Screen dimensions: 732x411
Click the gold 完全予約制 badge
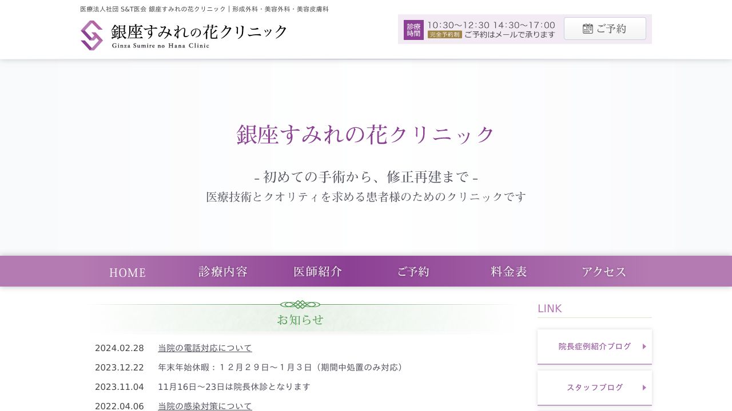(444, 34)
